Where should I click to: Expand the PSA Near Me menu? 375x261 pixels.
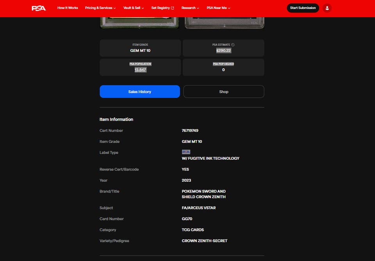point(218,8)
